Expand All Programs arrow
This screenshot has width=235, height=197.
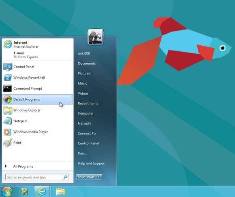point(6,166)
